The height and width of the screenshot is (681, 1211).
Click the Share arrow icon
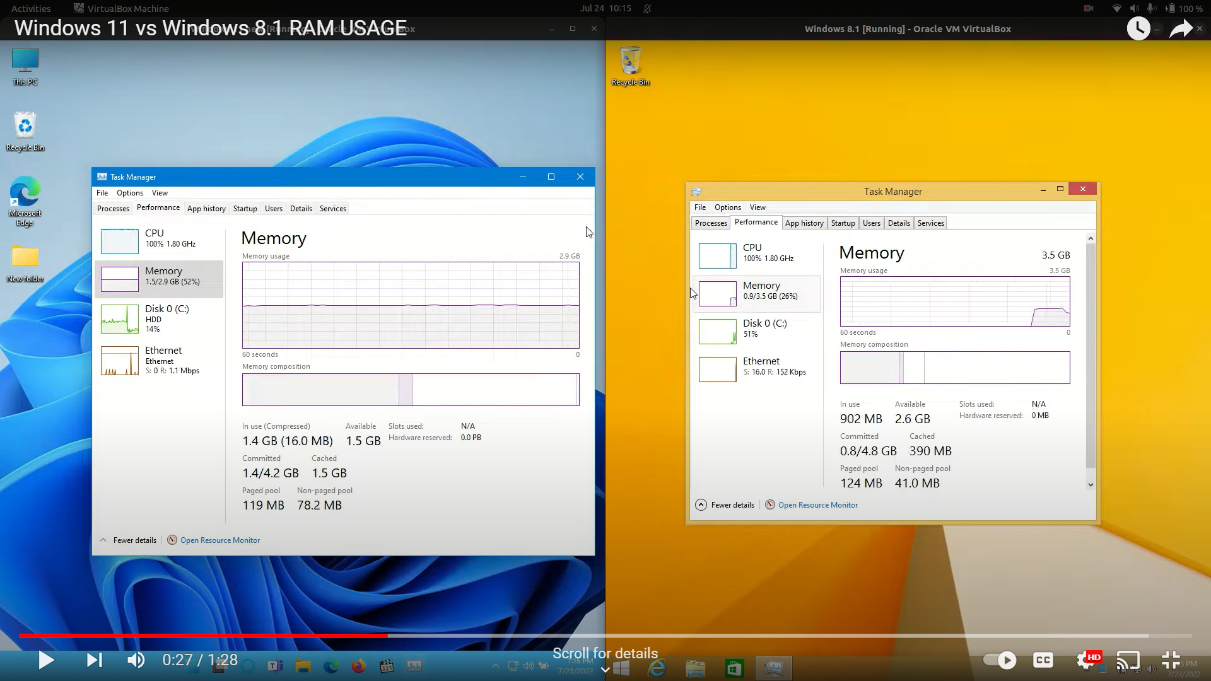tap(1181, 28)
